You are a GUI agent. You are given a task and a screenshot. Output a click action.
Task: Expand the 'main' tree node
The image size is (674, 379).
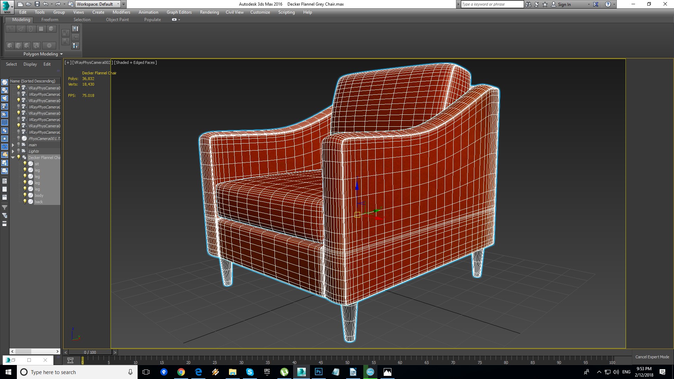click(13, 145)
